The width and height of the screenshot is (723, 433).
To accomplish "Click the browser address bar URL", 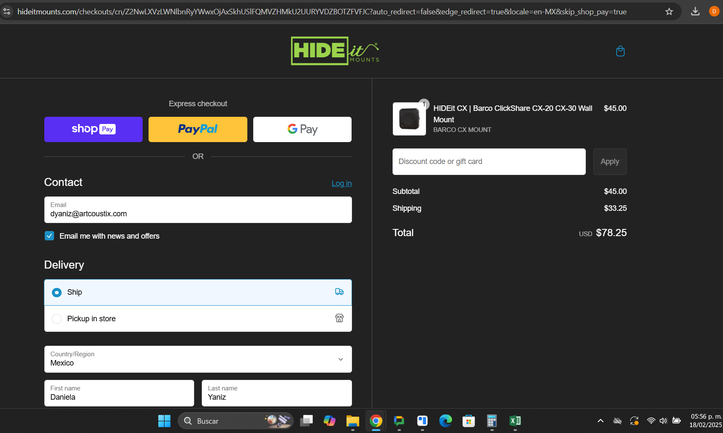I will pos(322,11).
